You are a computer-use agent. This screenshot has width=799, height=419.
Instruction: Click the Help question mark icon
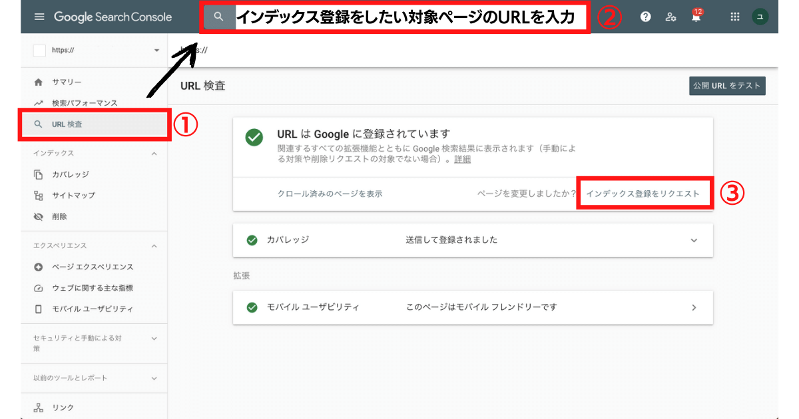(645, 17)
